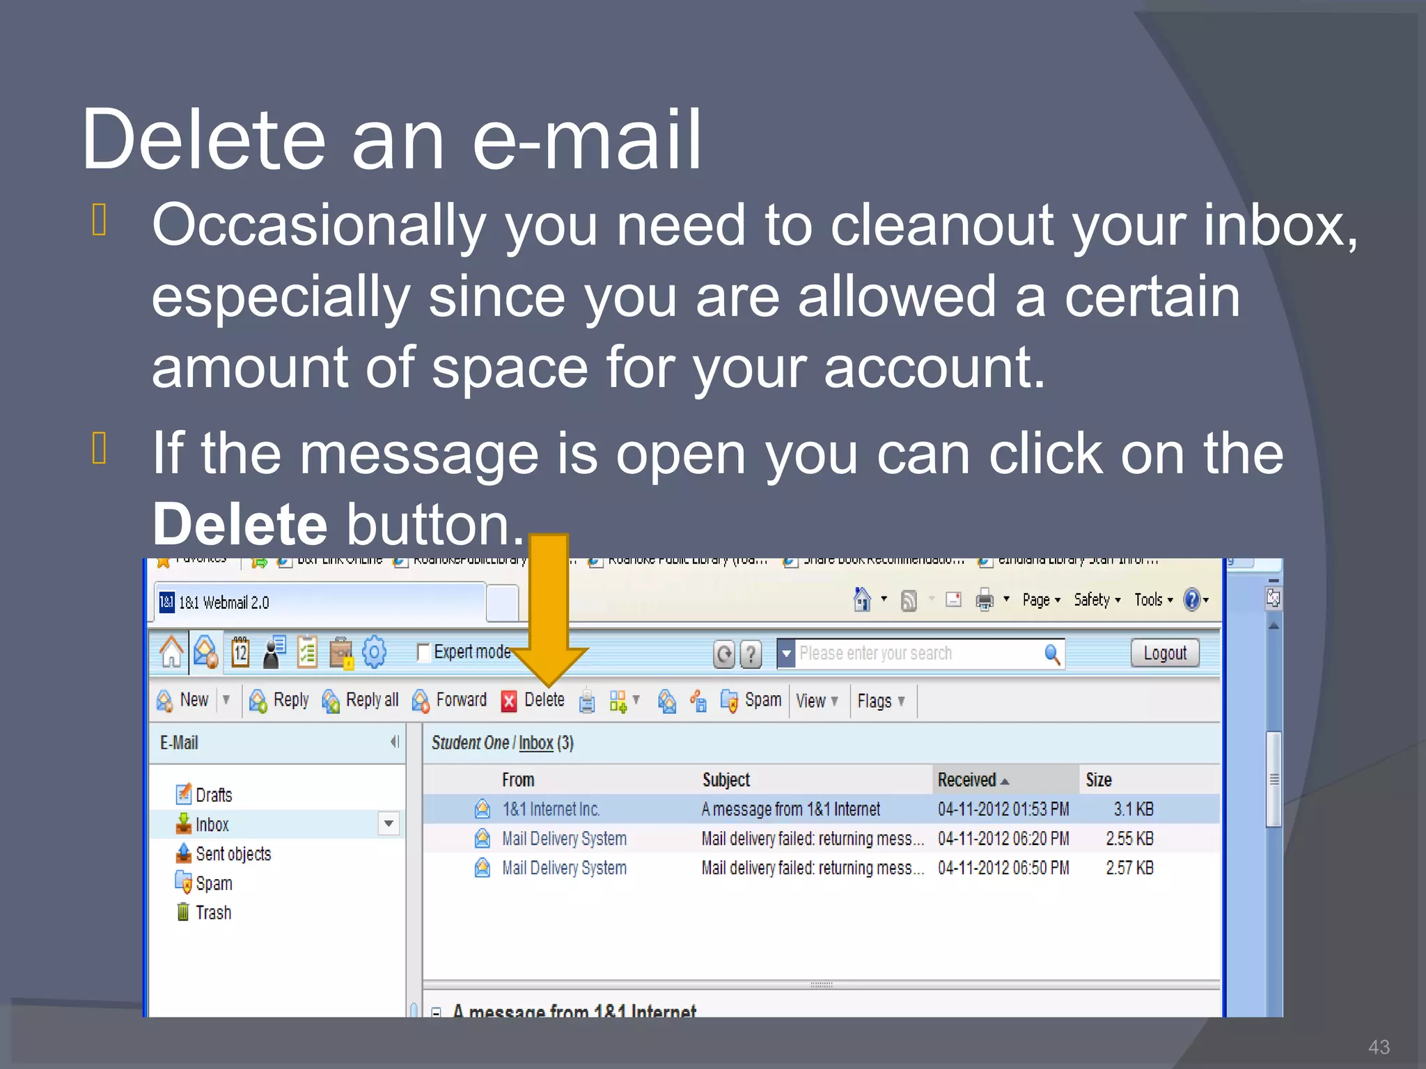Click the Reply all button
This screenshot has height=1069, width=1426.
(360, 700)
